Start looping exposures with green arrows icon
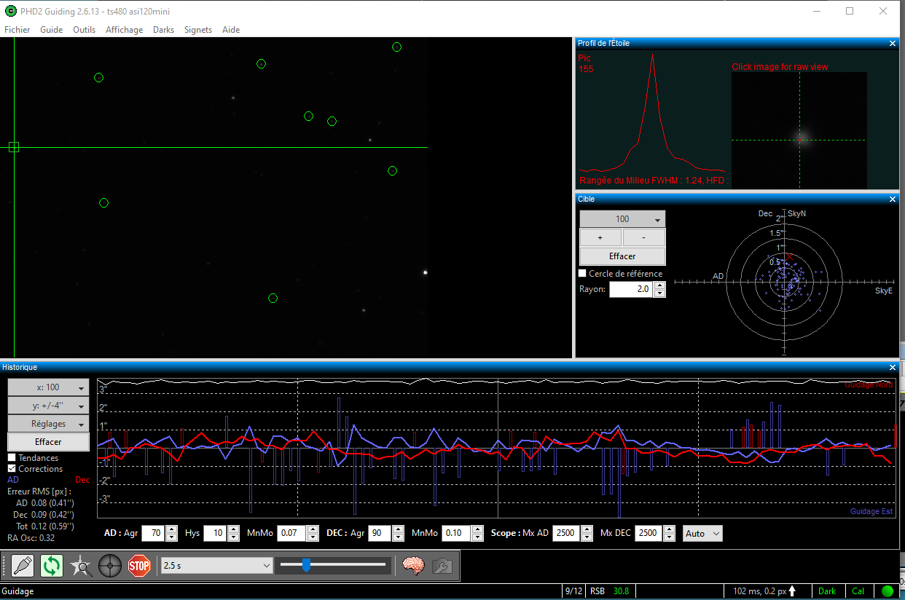The width and height of the screenshot is (905, 600). 52,566
